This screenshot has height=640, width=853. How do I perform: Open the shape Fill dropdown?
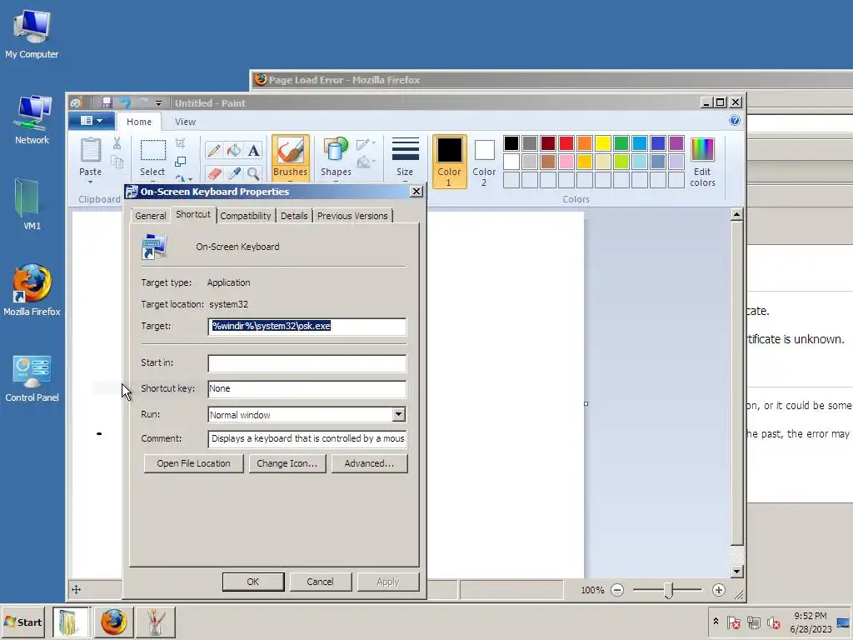366,162
